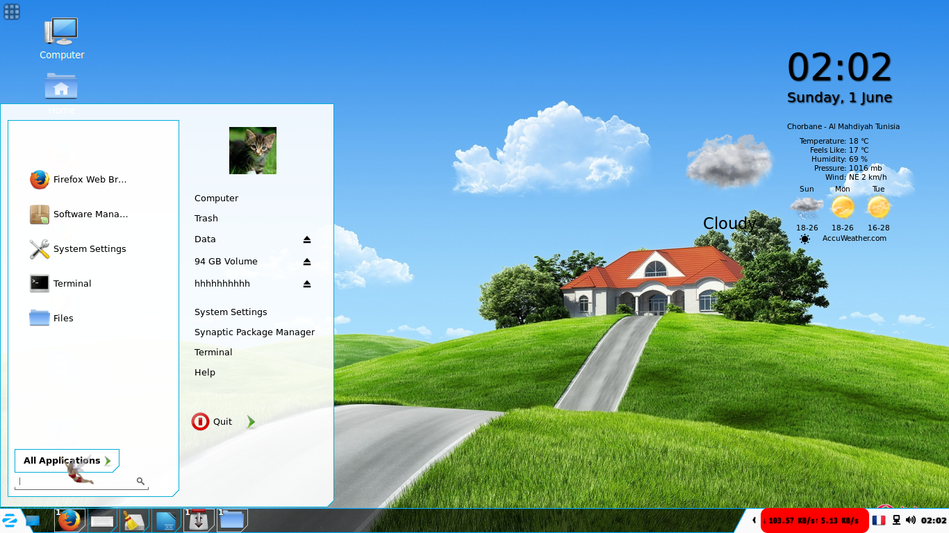Open the Zorin start menu button

pos(10,520)
